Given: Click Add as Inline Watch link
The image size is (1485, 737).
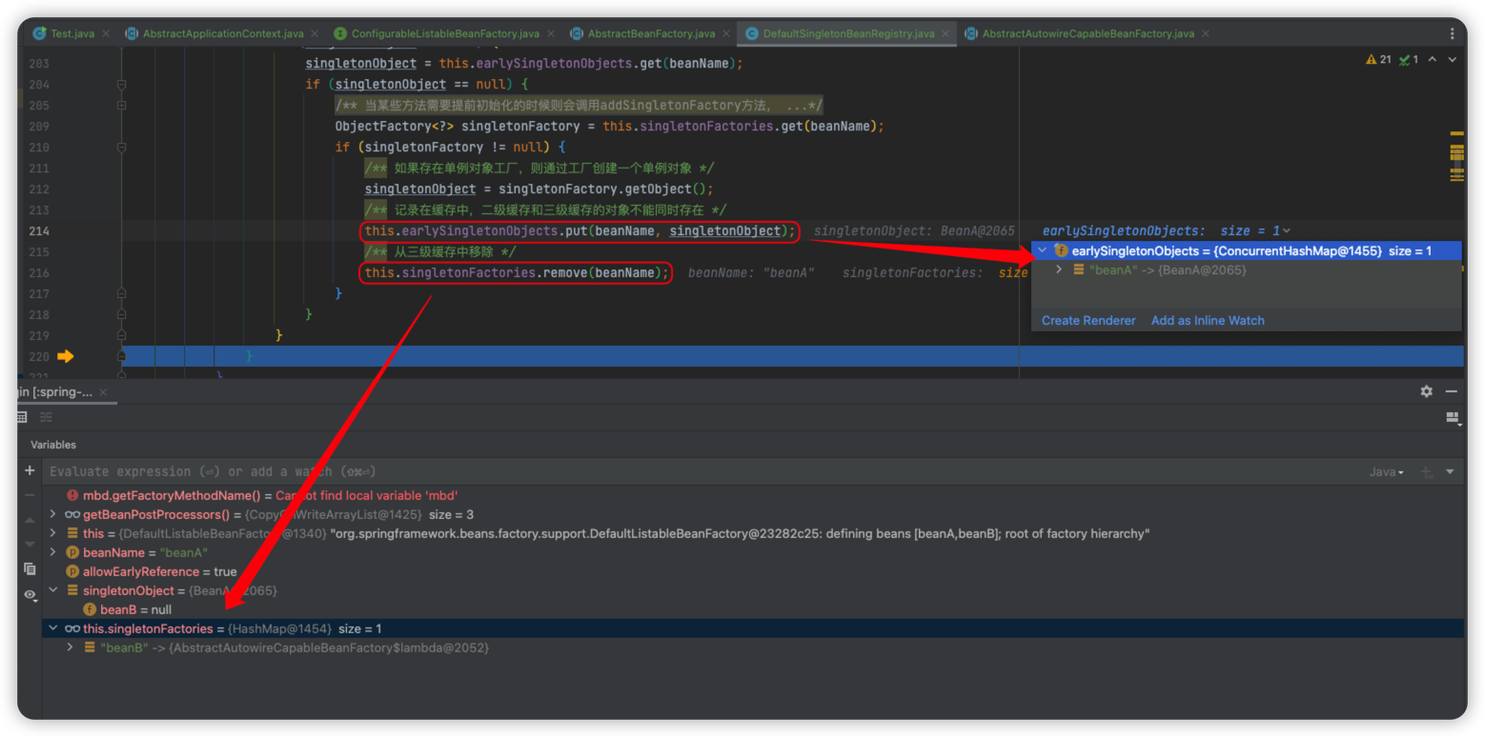Looking at the screenshot, I should pos(1208,320).
